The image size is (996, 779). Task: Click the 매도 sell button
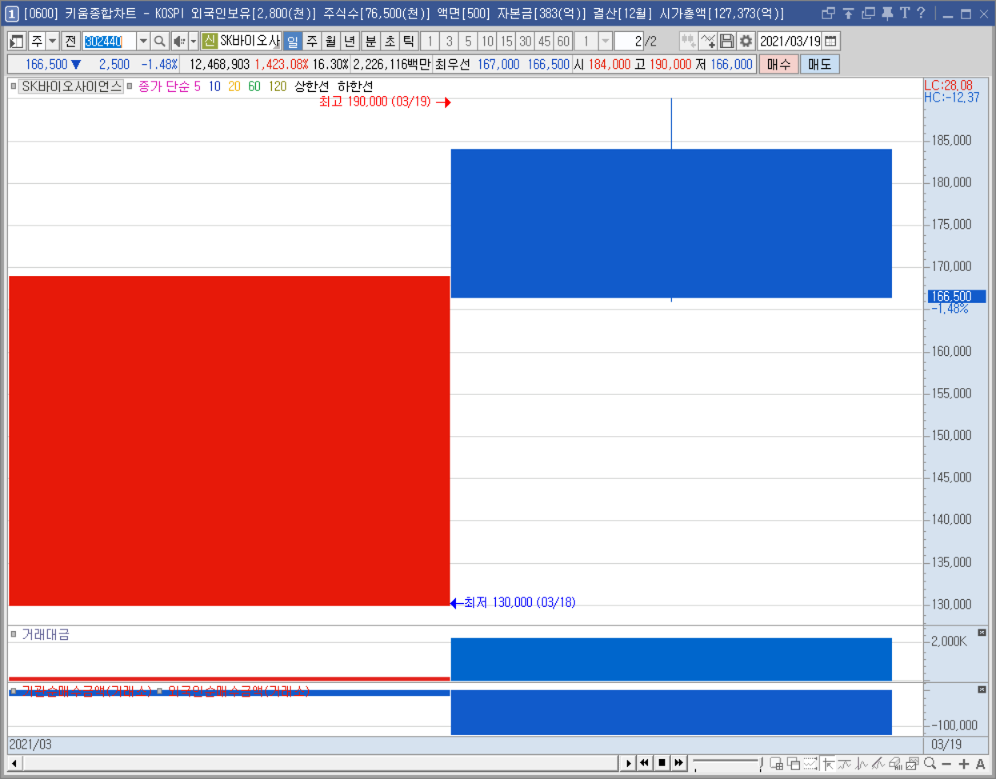point(819,64)
